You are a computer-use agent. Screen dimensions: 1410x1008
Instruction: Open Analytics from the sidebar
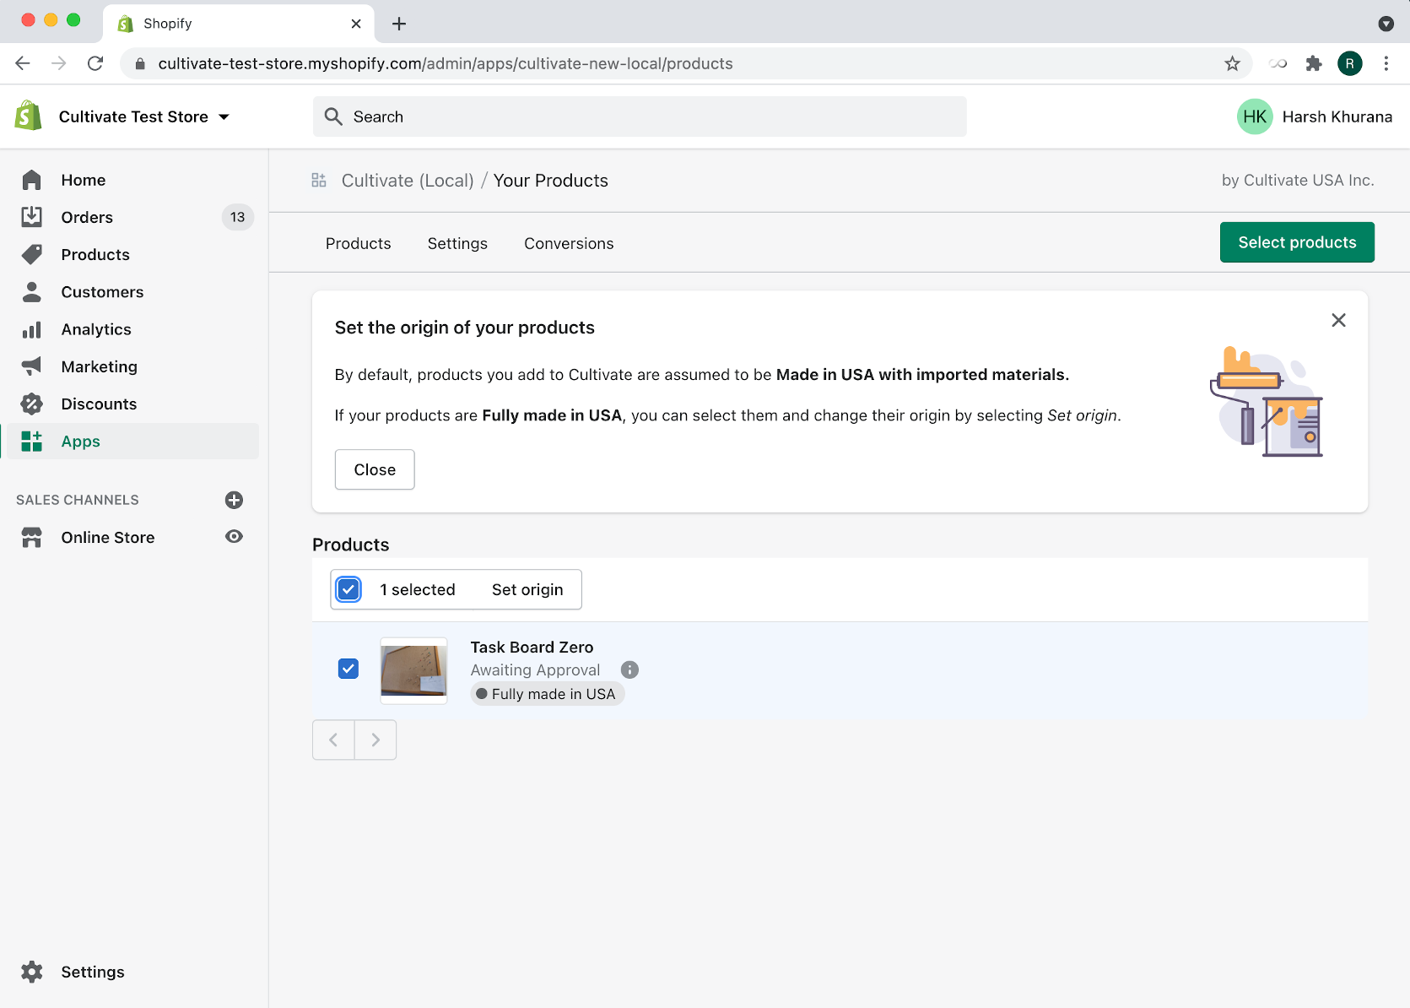point(96,329)
